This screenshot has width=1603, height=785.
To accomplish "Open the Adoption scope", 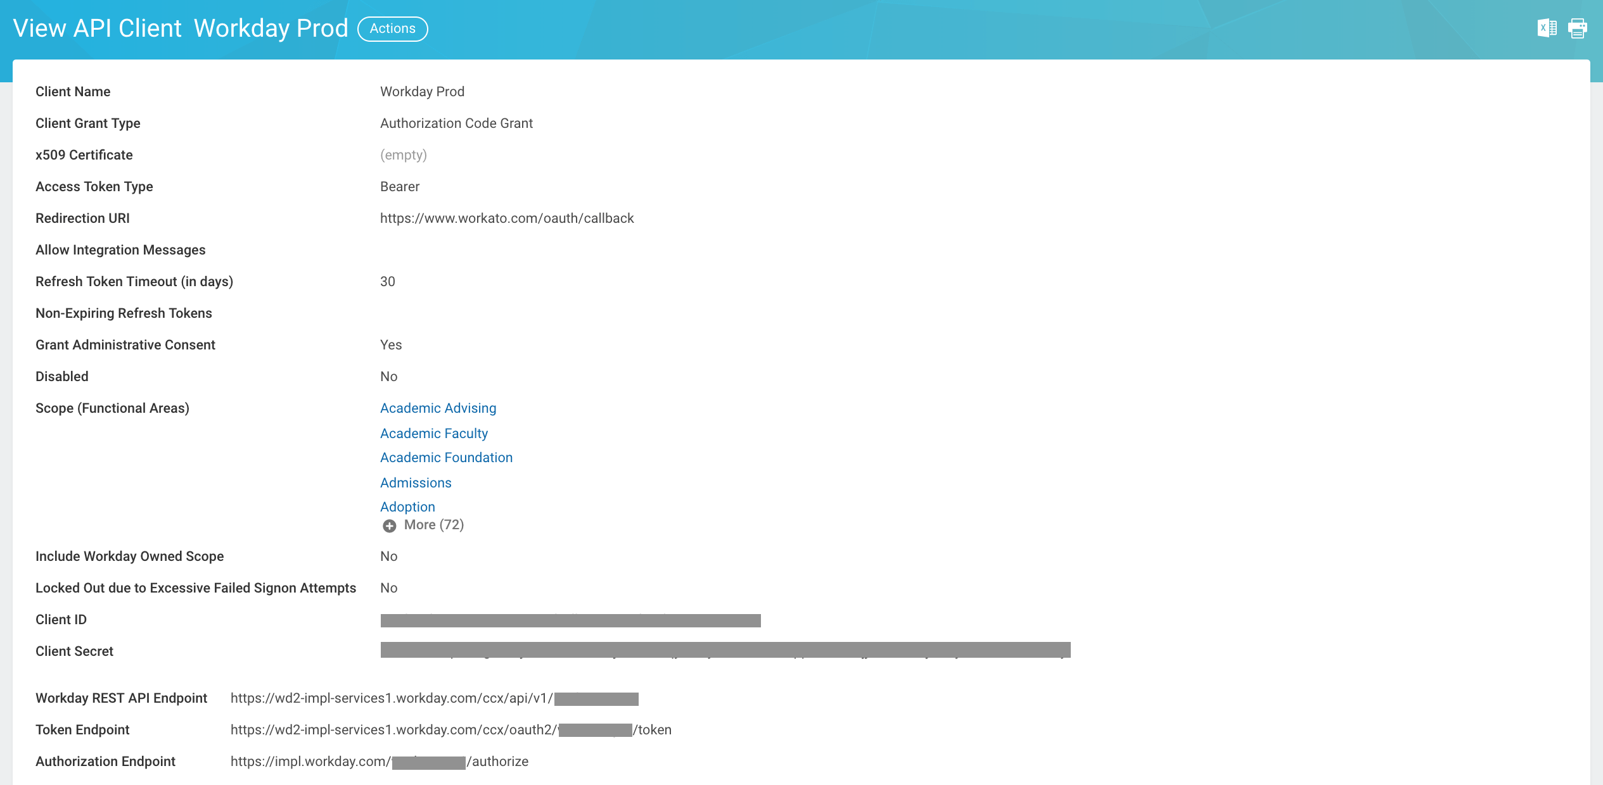I will (x=407, y=506).
